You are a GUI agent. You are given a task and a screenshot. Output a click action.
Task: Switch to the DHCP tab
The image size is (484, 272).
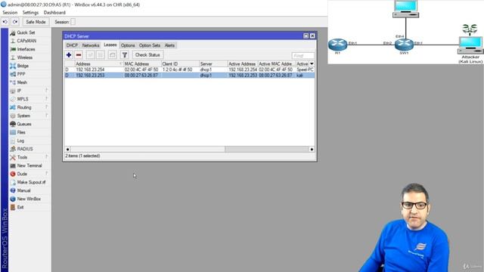72,45
